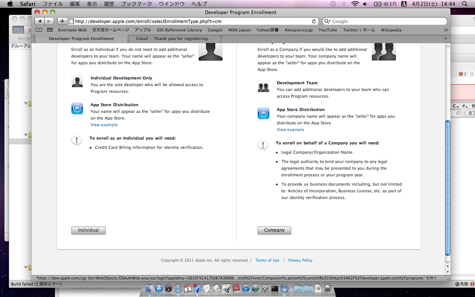Open Finder from the Dock
The height and width of the screenshot is (297, 475).
coord(150,288)
